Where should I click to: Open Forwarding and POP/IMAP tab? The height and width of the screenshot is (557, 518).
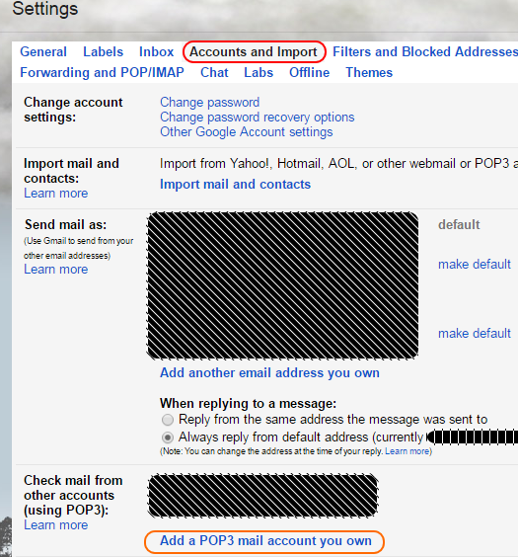click(x=103, y=72)
